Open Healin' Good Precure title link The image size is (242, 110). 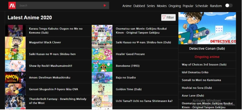130,54
